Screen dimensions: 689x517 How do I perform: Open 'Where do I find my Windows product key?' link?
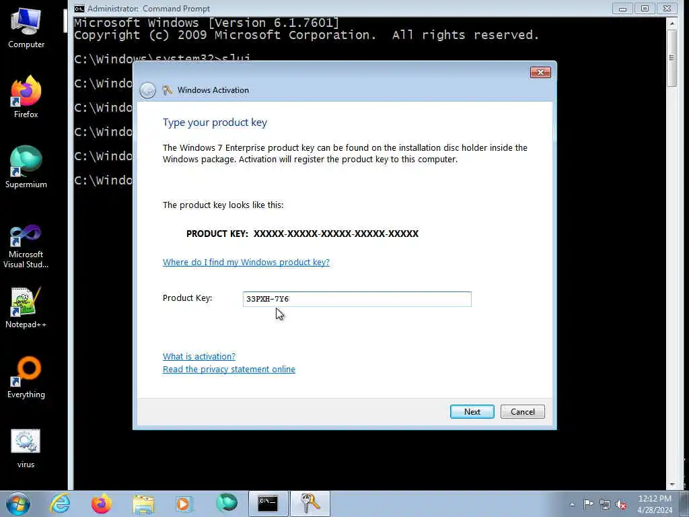pyautogui.click(x=246, y=262)
